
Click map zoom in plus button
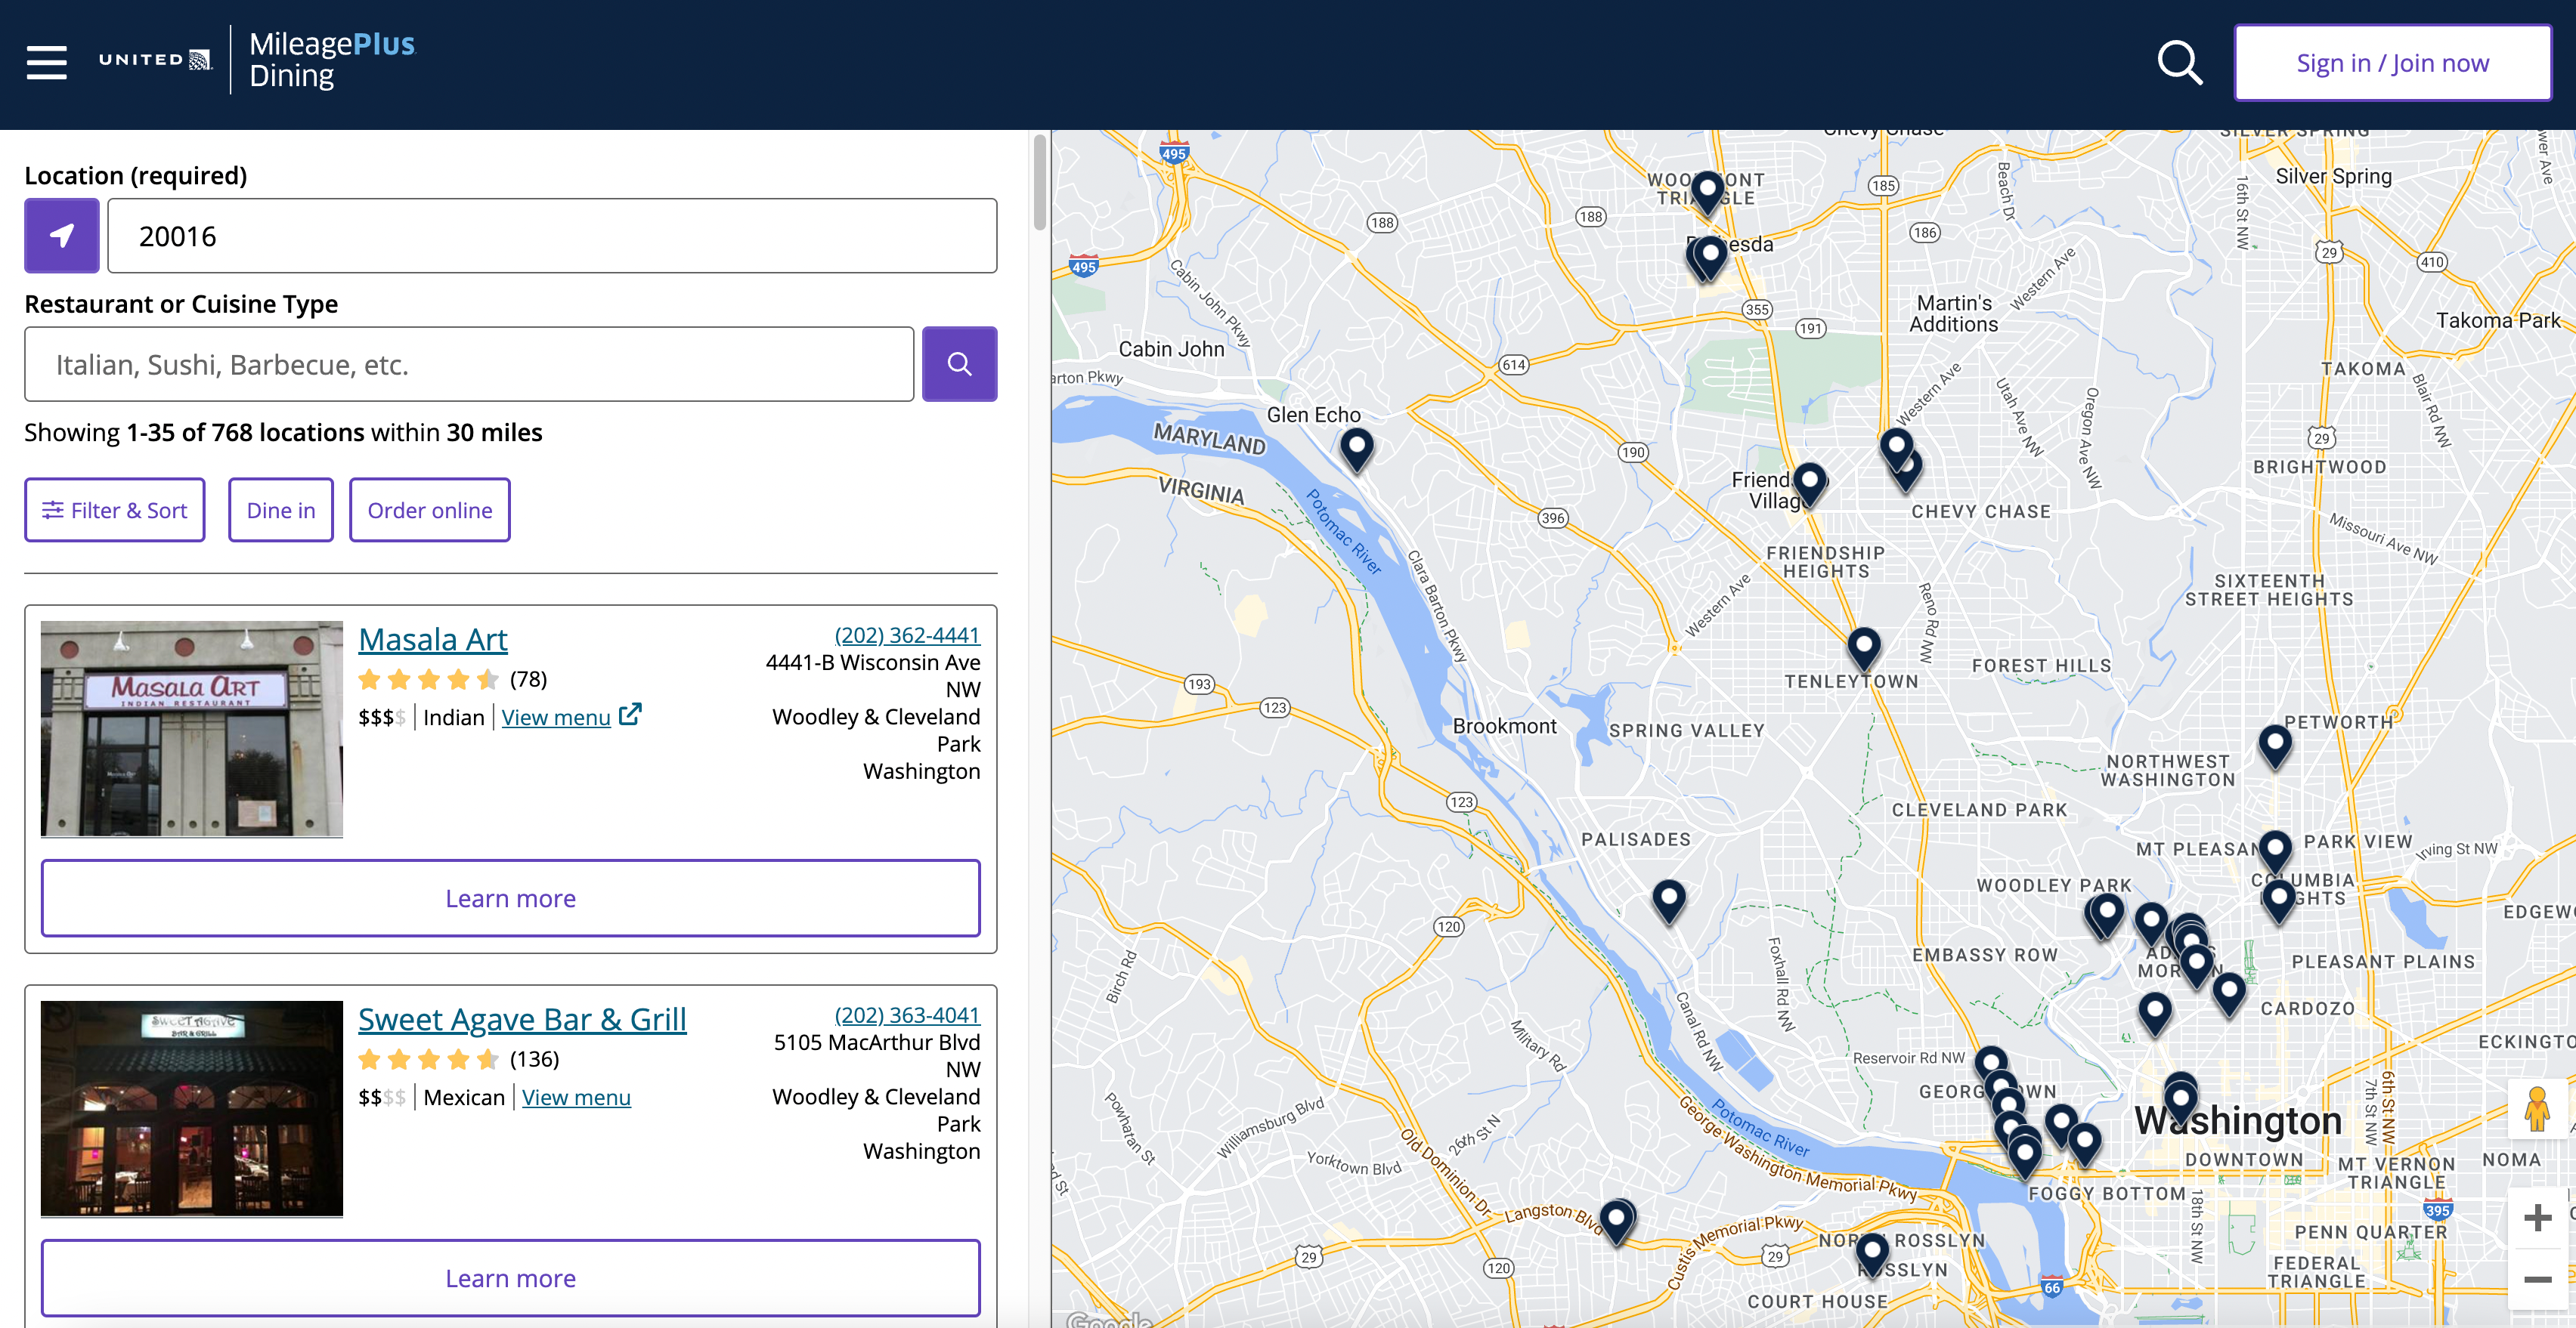2537,1217
